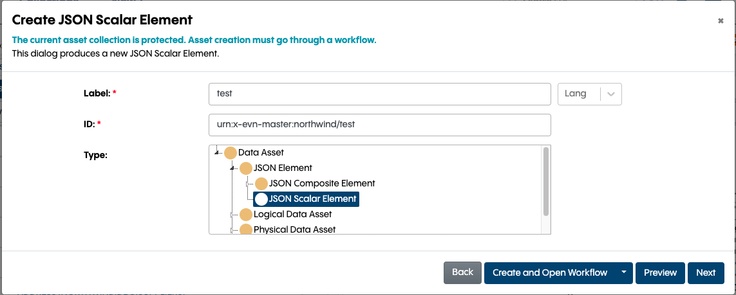This screenshot has width=736, height=295.
Task: Focus the Label text field
Action: [x=379, y=94]
